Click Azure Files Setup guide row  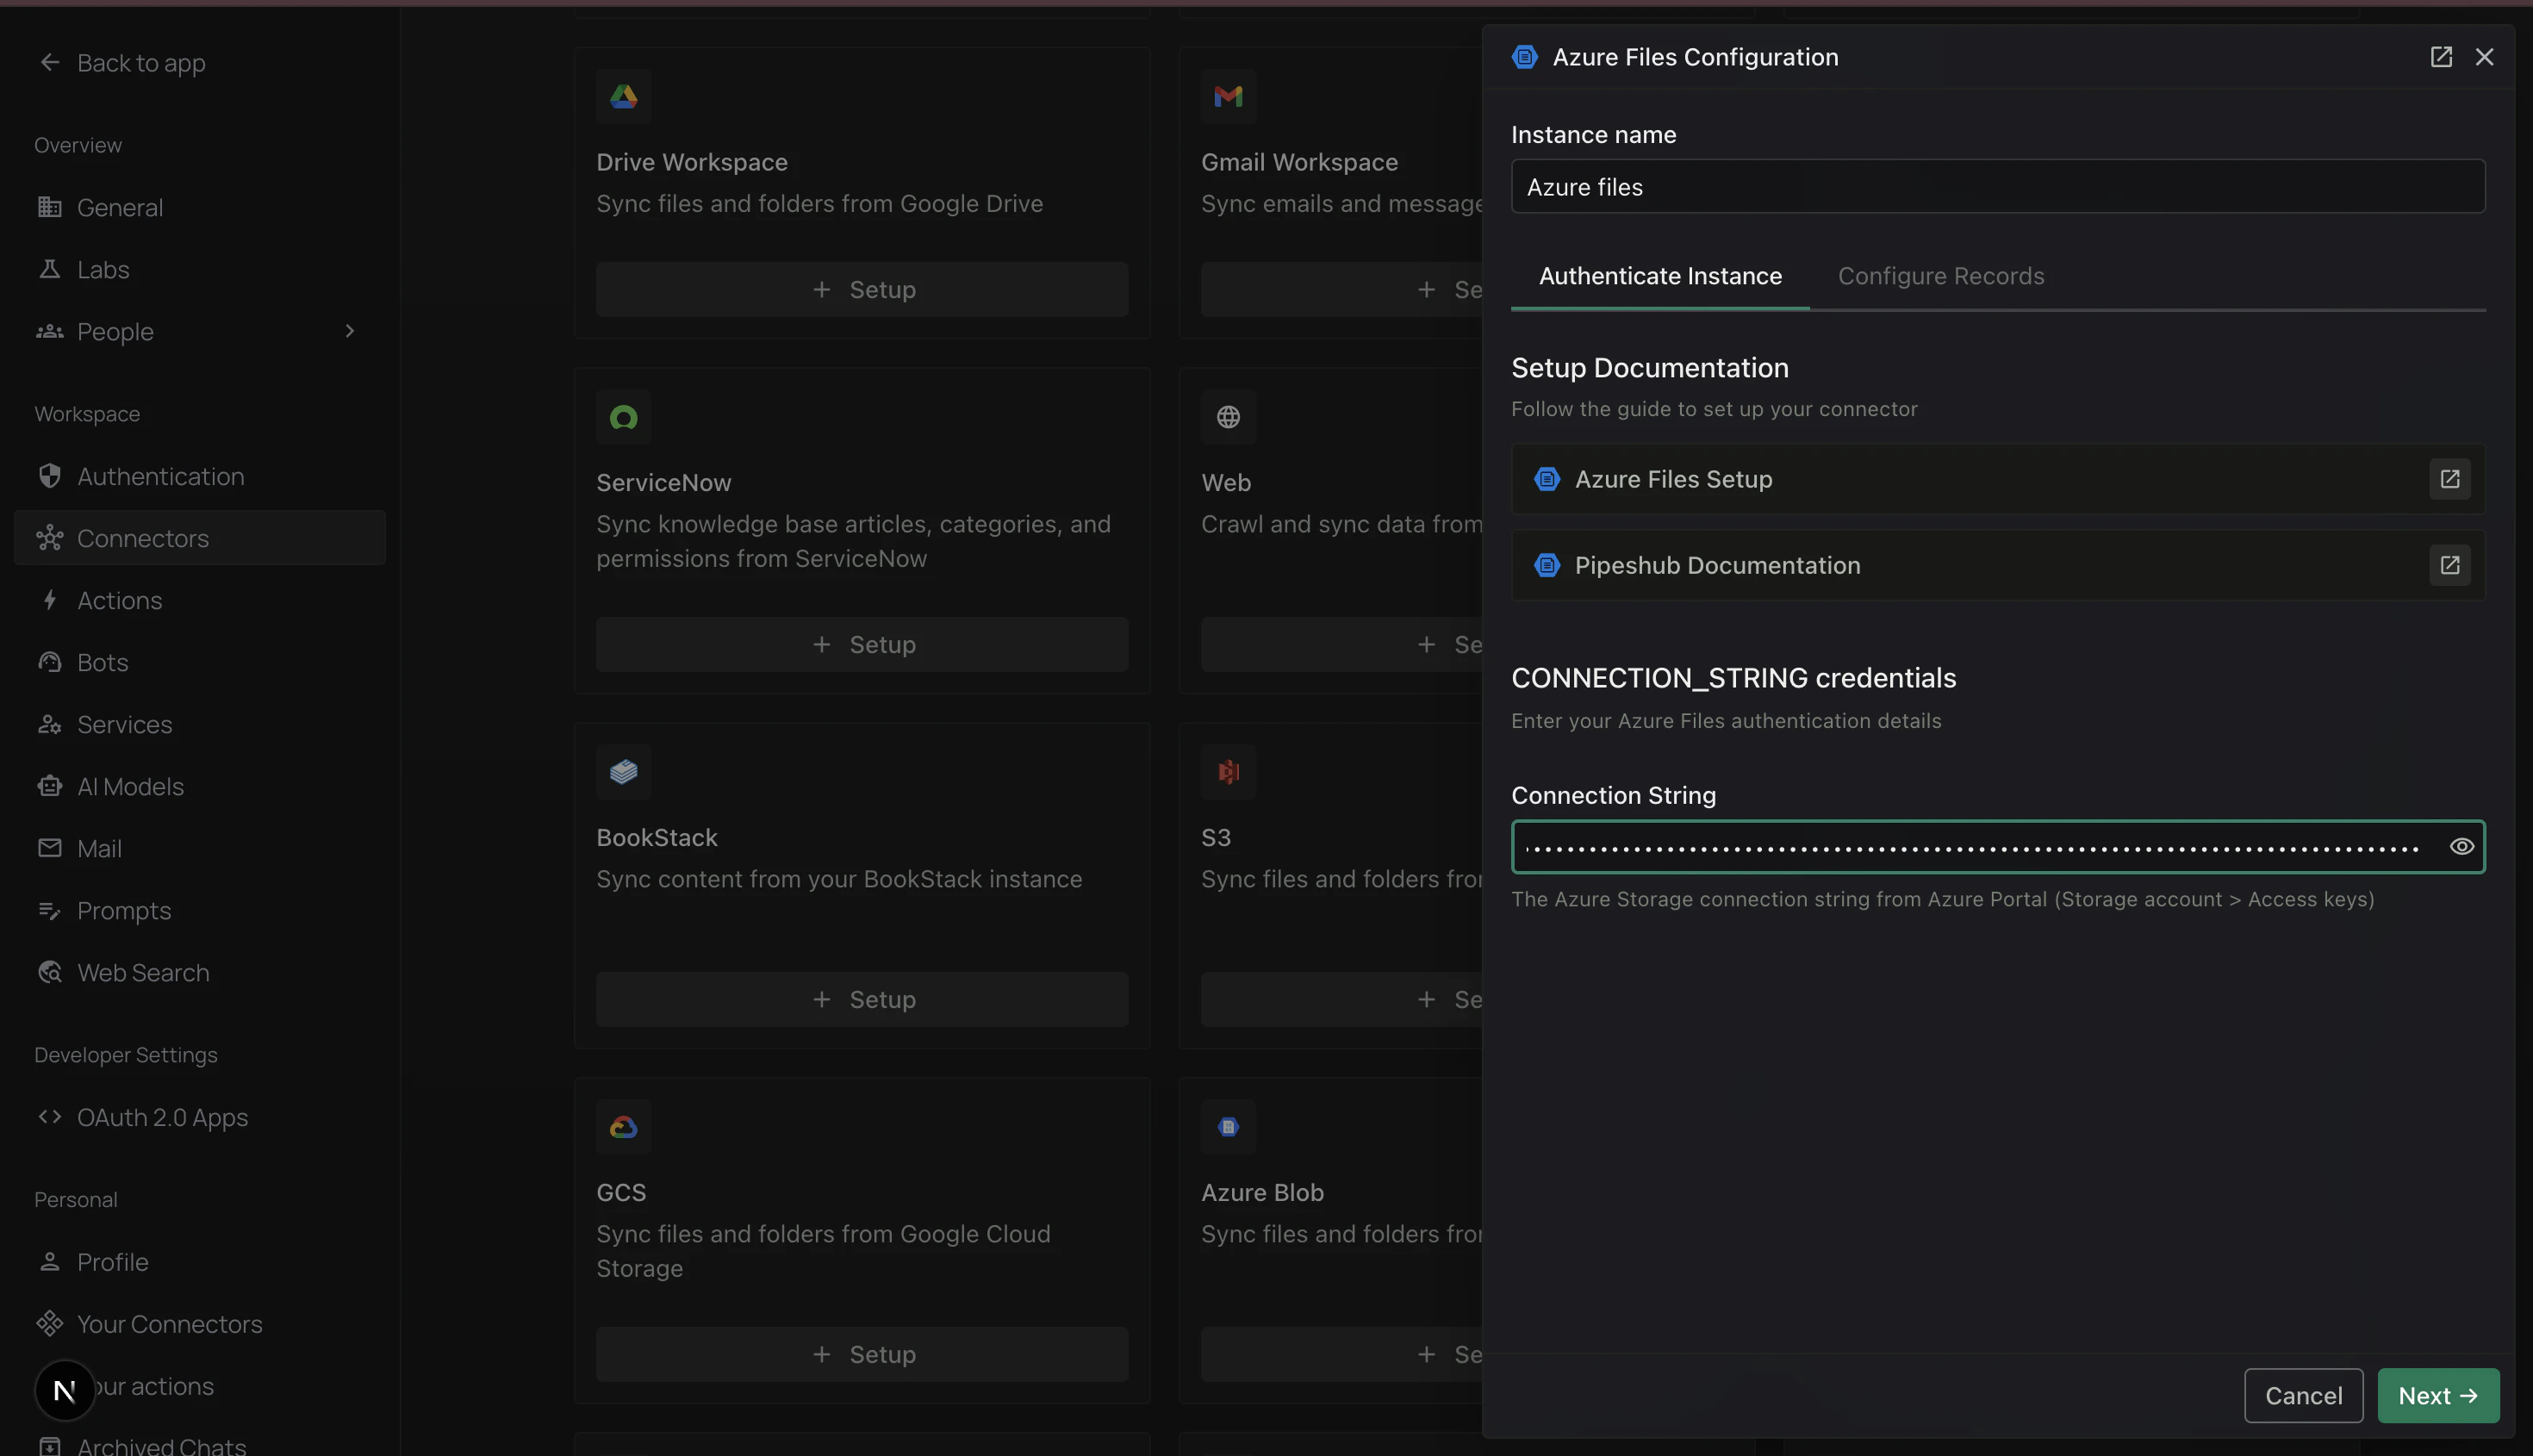(1998, 479)
